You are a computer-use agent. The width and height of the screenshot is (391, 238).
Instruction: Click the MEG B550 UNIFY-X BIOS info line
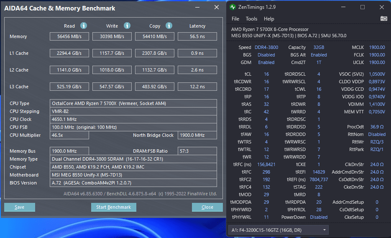click(289, 36)
